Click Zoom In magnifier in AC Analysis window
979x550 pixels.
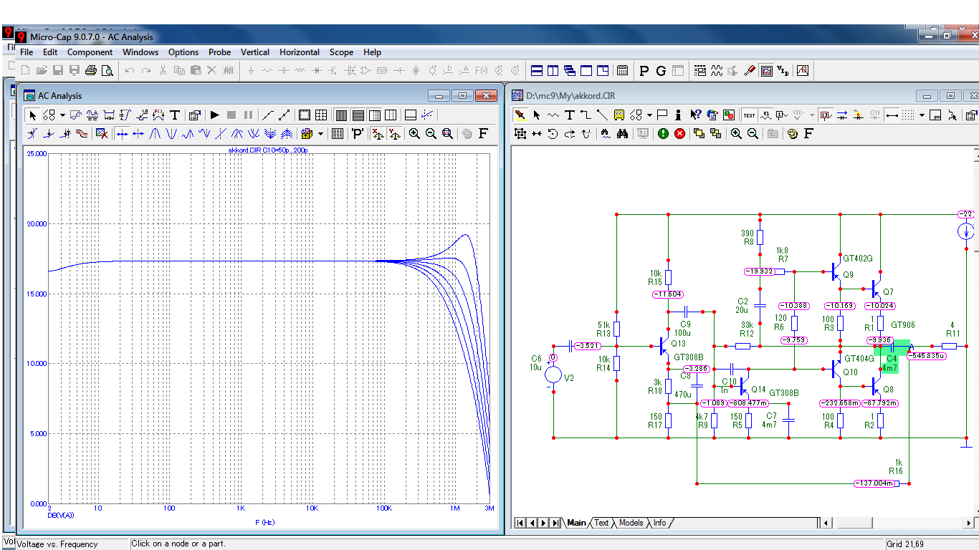414,133
